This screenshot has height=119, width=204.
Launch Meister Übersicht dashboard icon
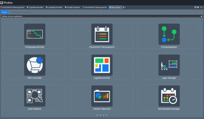(x=102, y=96)
